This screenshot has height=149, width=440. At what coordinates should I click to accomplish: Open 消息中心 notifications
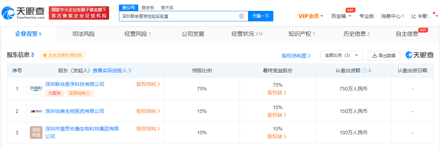(392, 16)
